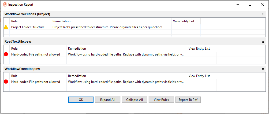The height and width of the screenshot is (114, 269).
Task: Click the Collapse All button
Action: 134,100
